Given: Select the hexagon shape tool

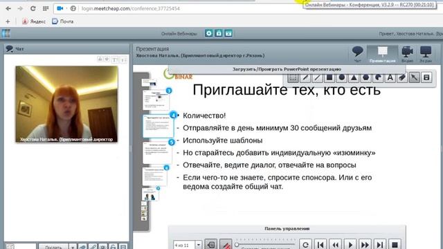Looking at the screenshot, I should (366, 77).
